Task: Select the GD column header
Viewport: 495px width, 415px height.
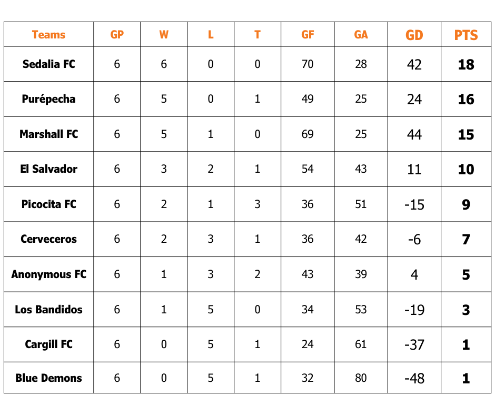Action: click(414, 35)
